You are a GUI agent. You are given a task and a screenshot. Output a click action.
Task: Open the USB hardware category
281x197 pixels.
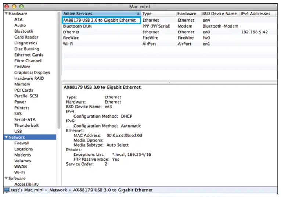[x=18, y=131]
